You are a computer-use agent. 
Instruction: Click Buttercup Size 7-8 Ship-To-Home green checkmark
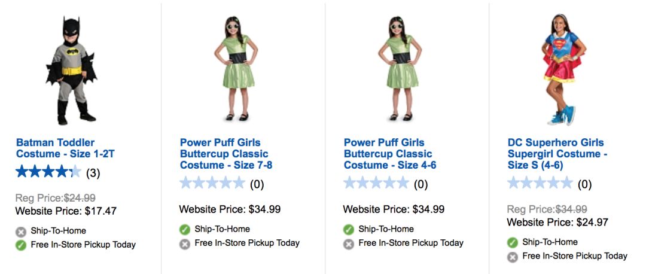[185, 230]
